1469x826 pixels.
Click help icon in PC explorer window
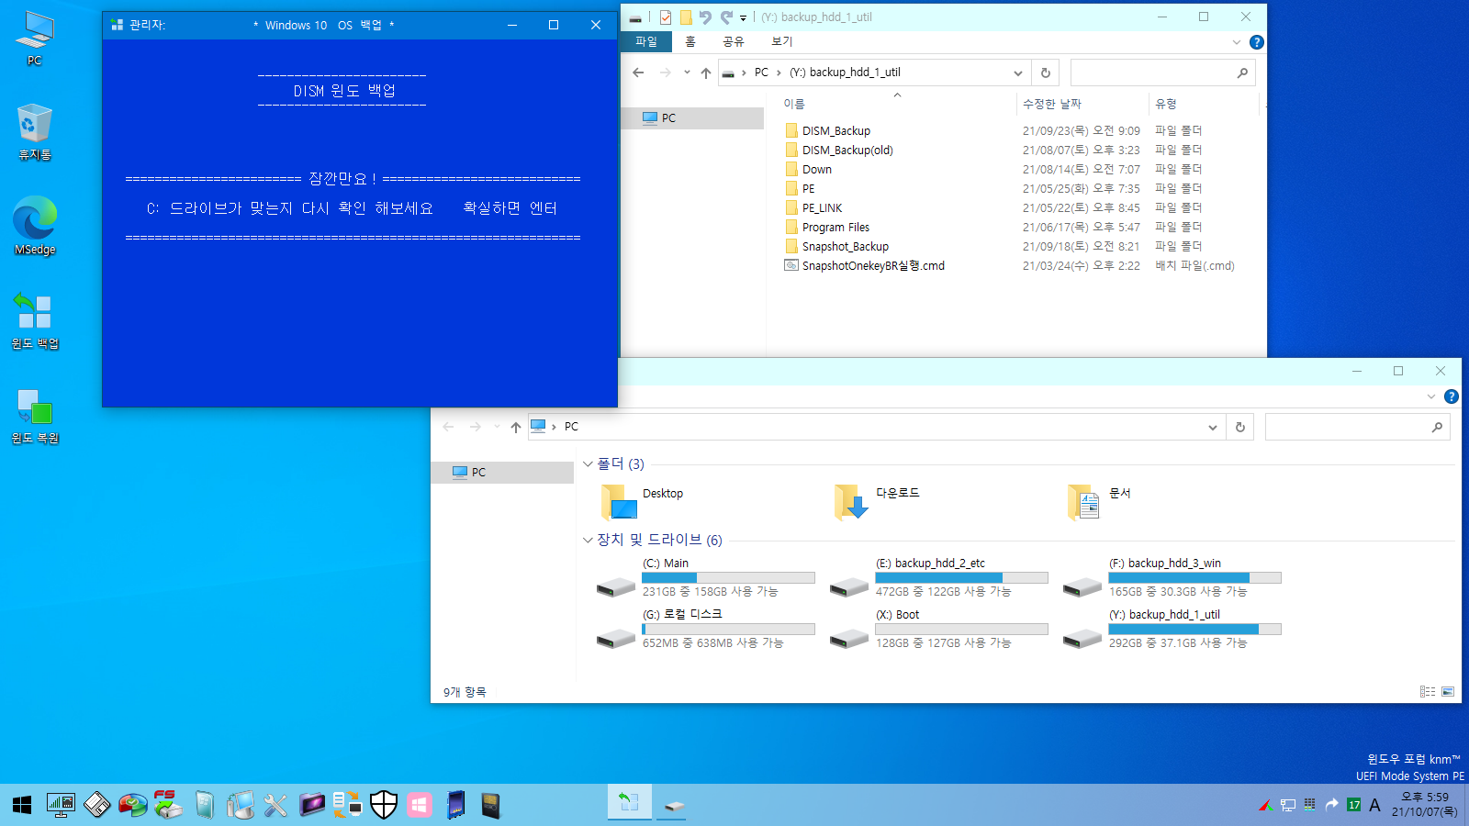(1451, 396)
